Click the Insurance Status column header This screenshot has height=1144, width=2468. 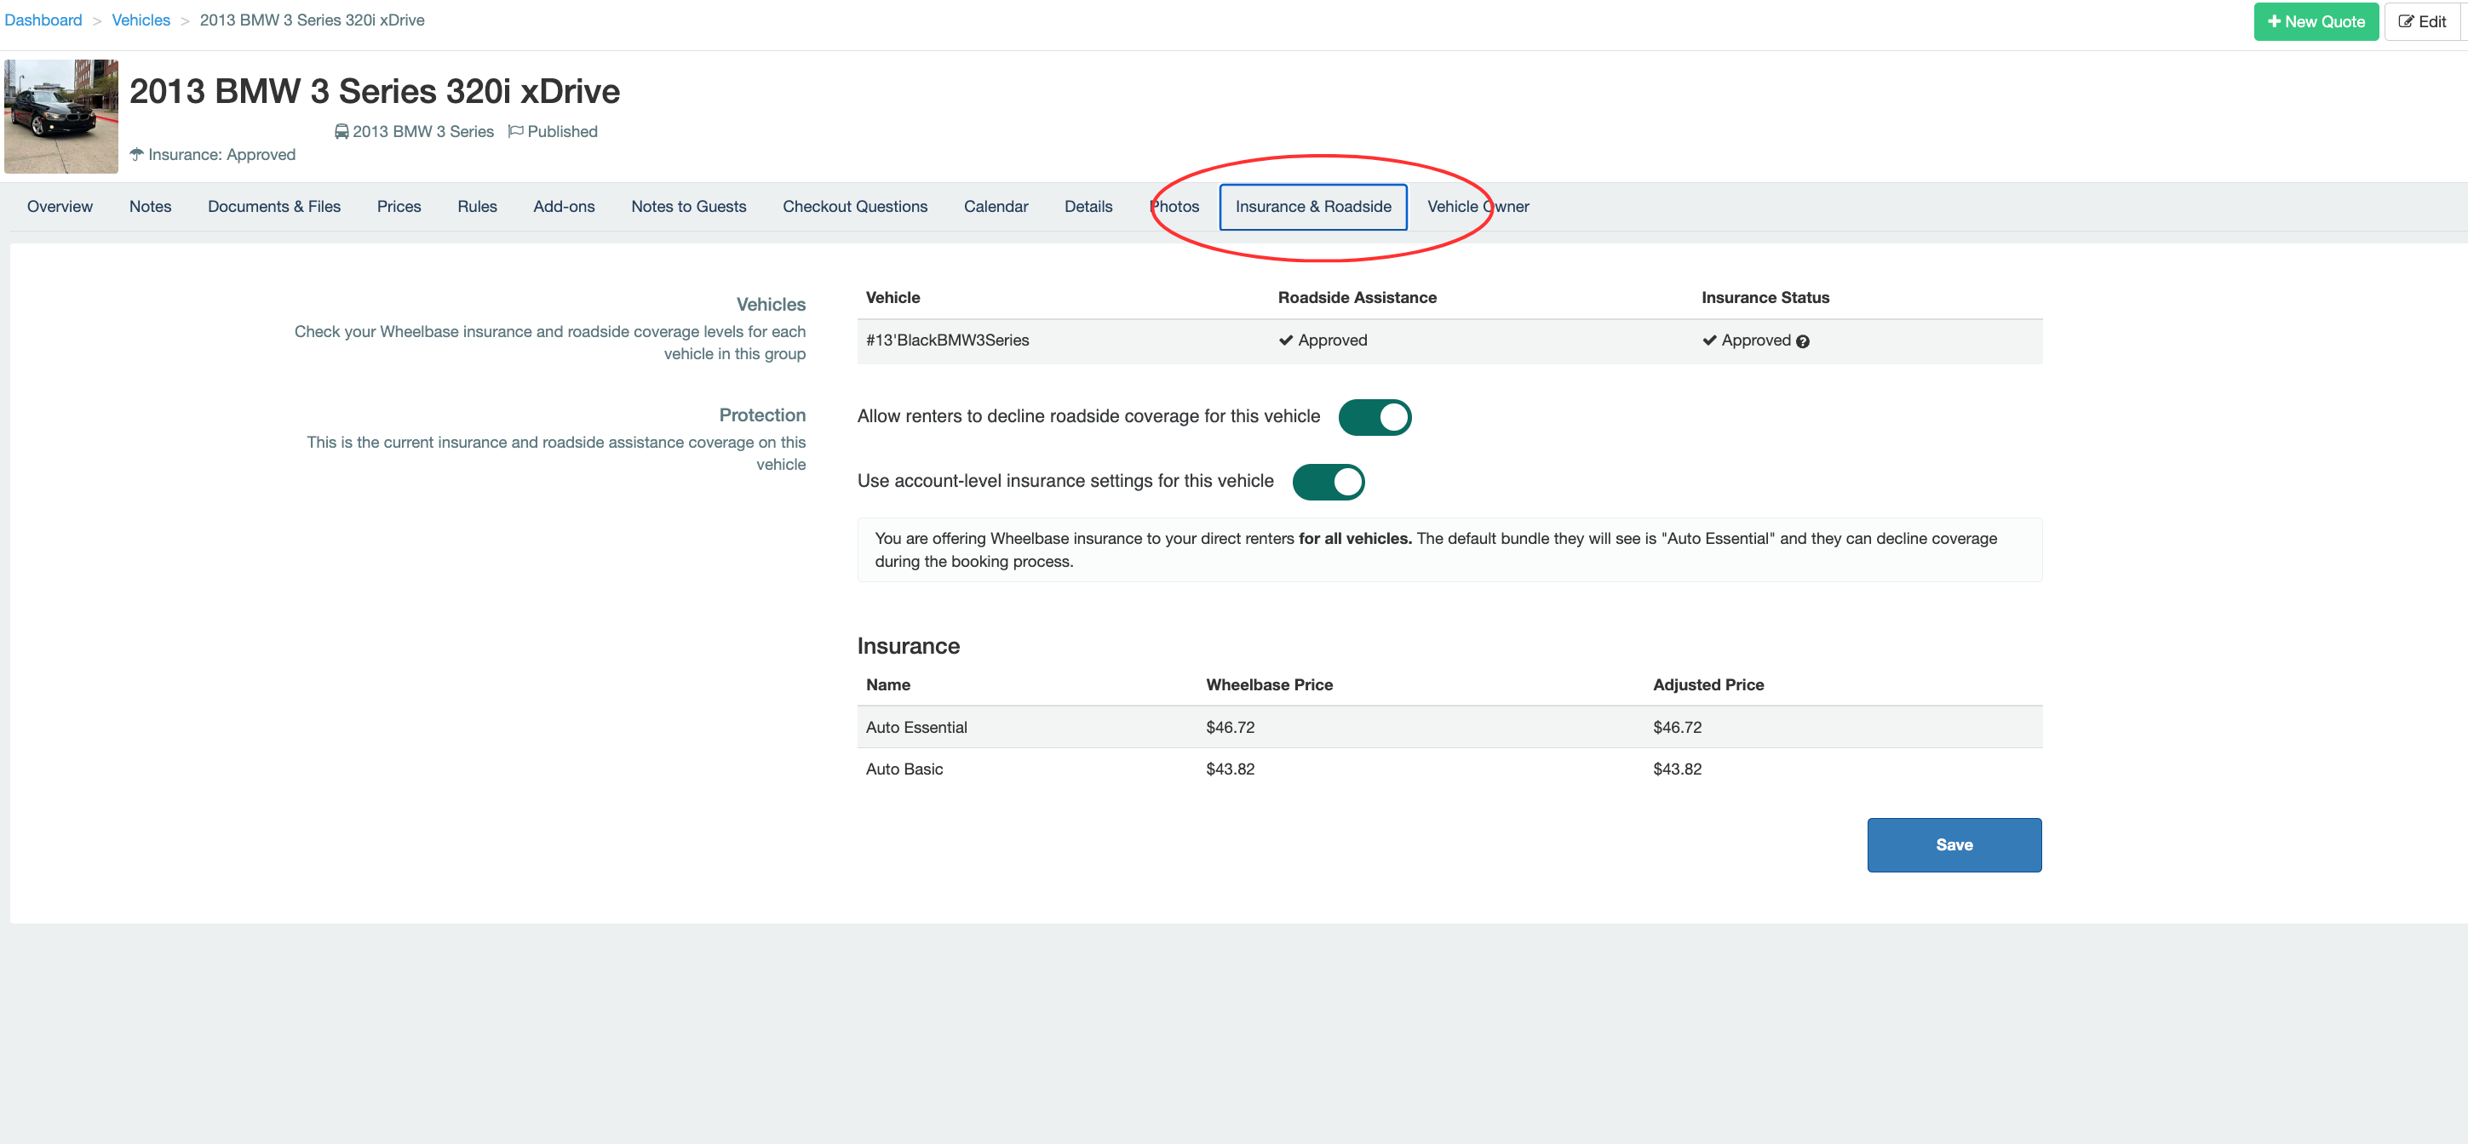pyautogui.click(x=1765, y=298)
